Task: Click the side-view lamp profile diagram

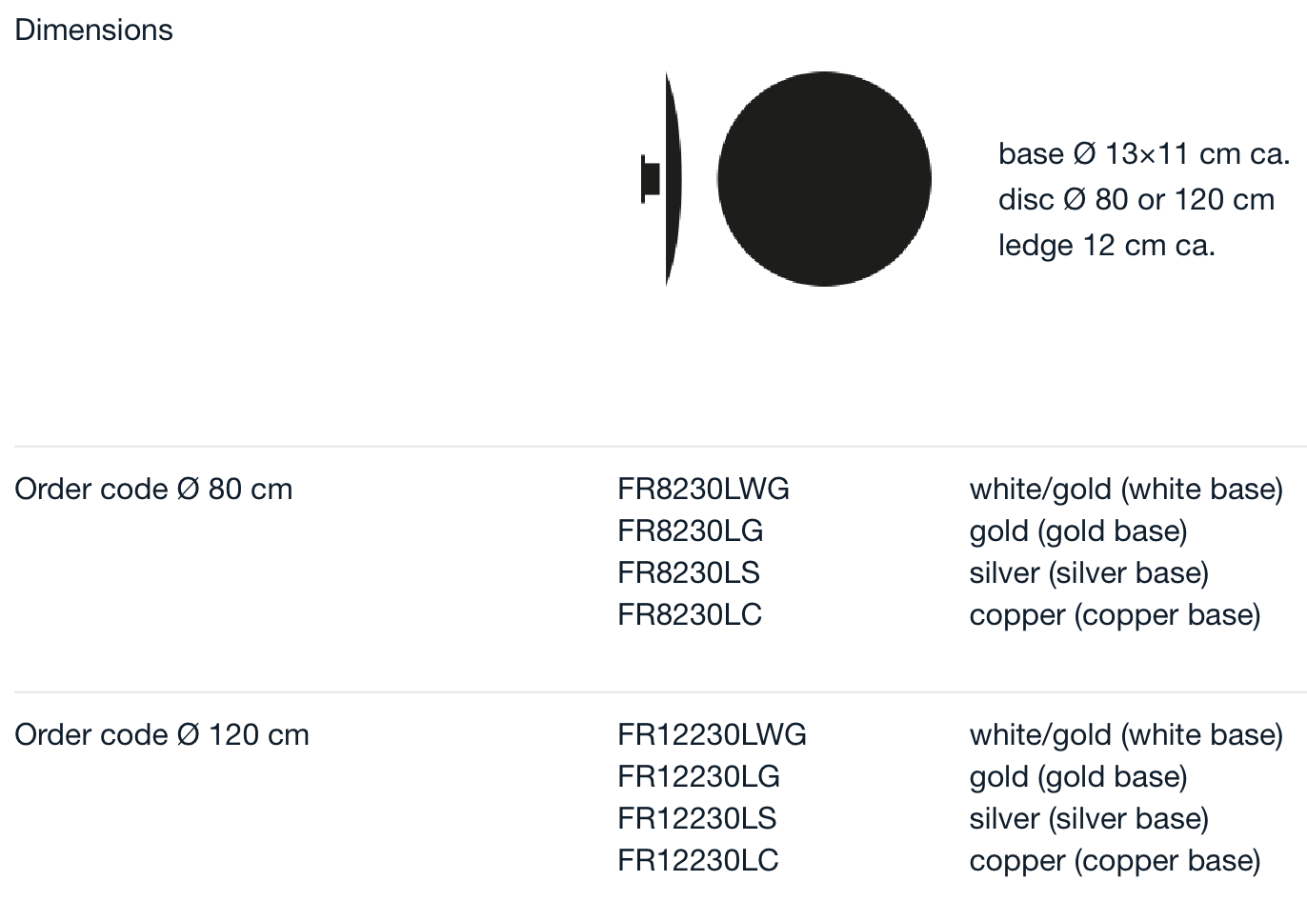Action: click(663, 179)
